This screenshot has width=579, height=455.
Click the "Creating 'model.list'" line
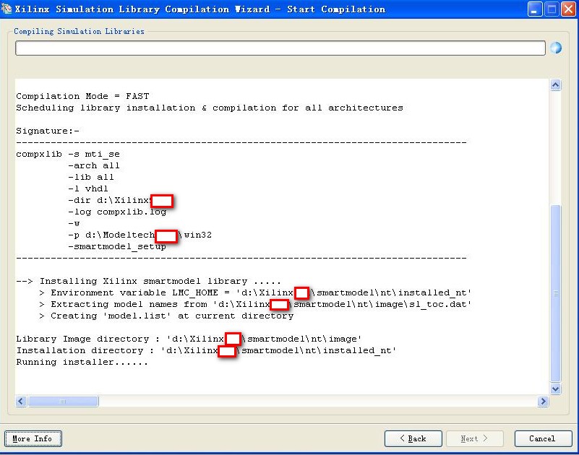point(166,316)
